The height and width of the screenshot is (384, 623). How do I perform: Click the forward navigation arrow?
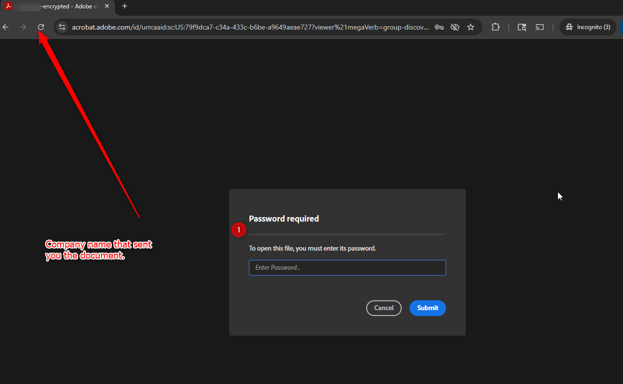[x=23, y=27]
